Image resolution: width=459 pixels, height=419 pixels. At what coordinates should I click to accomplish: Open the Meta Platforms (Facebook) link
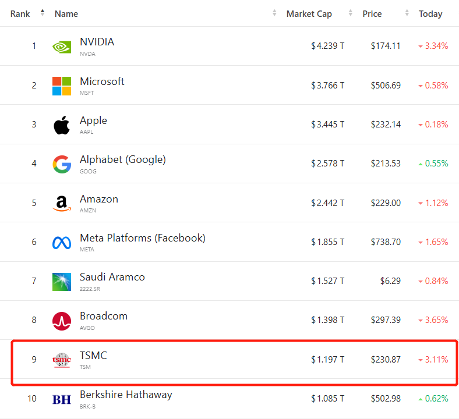click(142, 238)
